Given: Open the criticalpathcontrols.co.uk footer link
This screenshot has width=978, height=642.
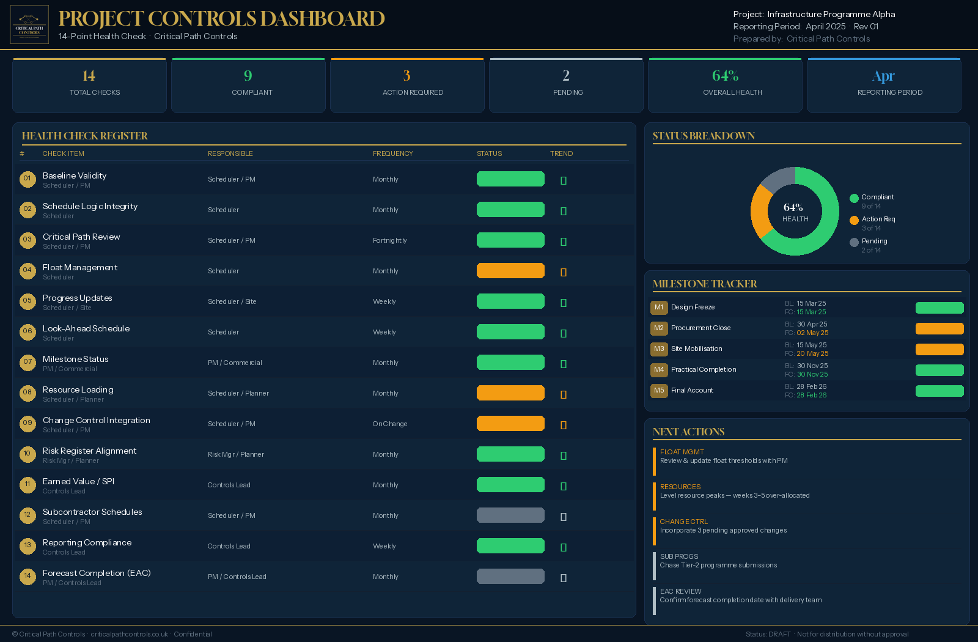Looking at the screenshot, I should tap(128, 634).
